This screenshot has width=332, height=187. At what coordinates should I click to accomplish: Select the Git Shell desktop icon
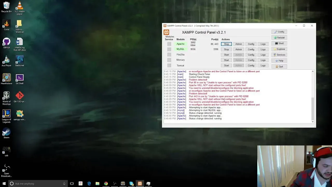click(x=19, y=79)
